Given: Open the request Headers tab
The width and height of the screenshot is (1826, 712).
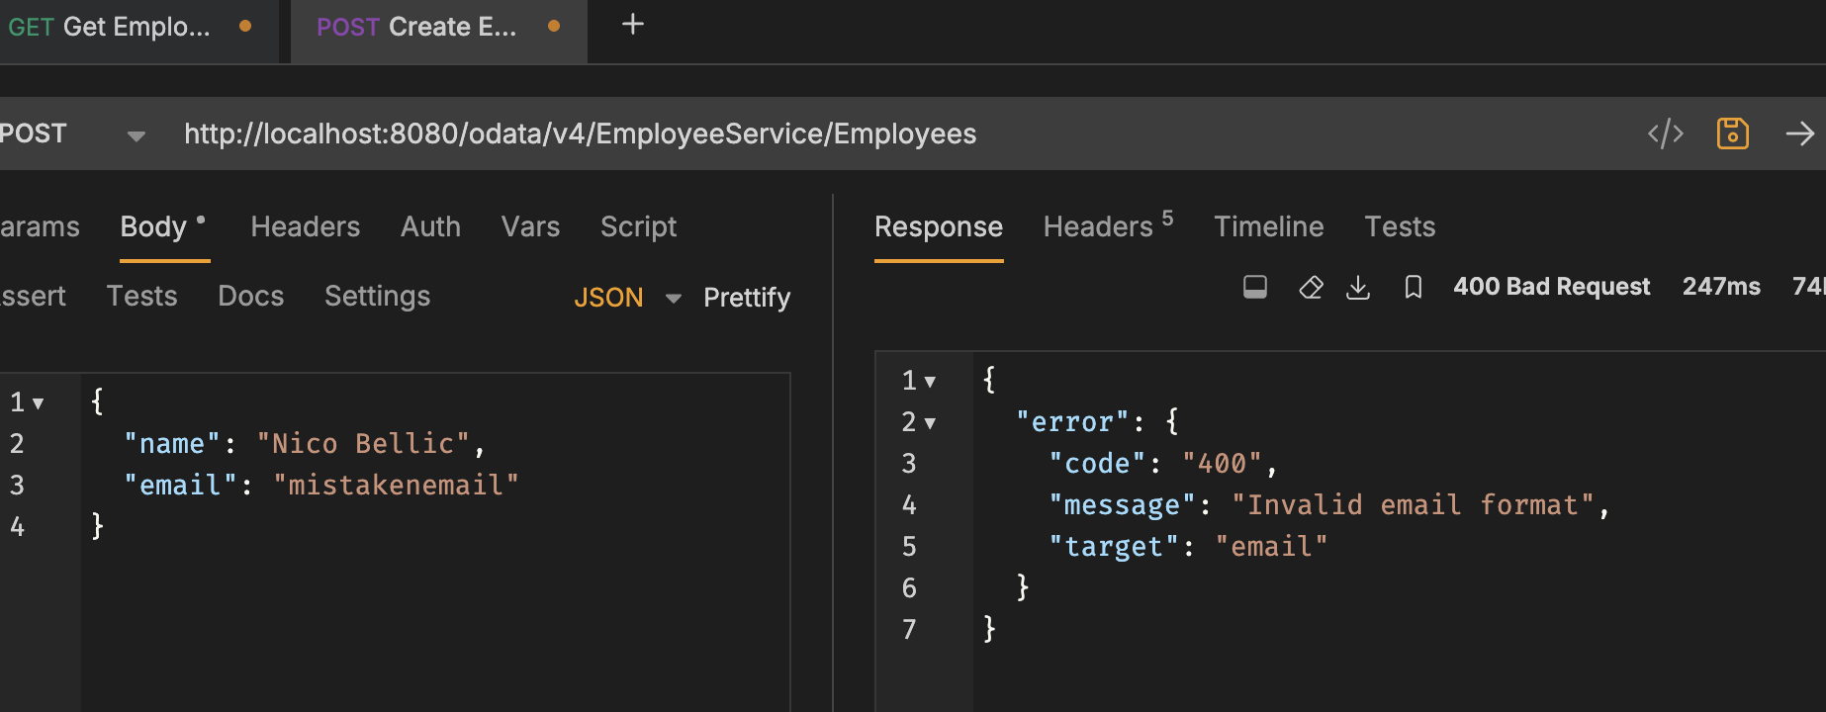Looking at the screenshot, I should (306, 226).
